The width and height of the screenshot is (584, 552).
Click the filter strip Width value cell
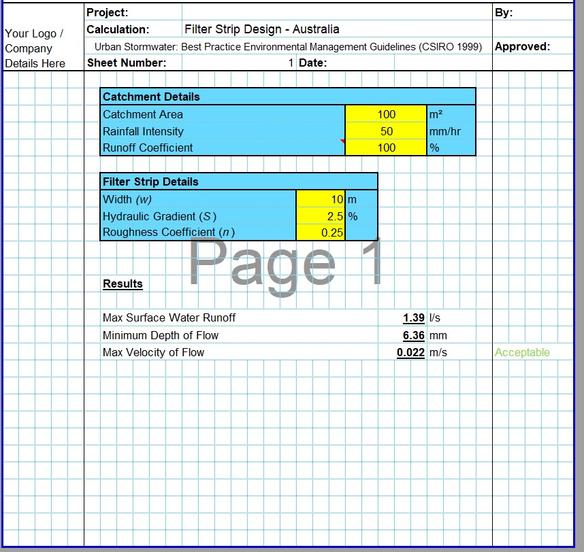click(x=321, y=199)
